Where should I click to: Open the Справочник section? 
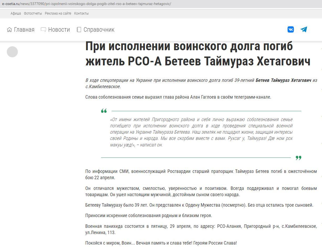click(x=99, y=30)
